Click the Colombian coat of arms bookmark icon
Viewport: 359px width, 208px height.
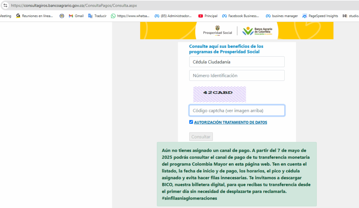click(x=62, y=16)
